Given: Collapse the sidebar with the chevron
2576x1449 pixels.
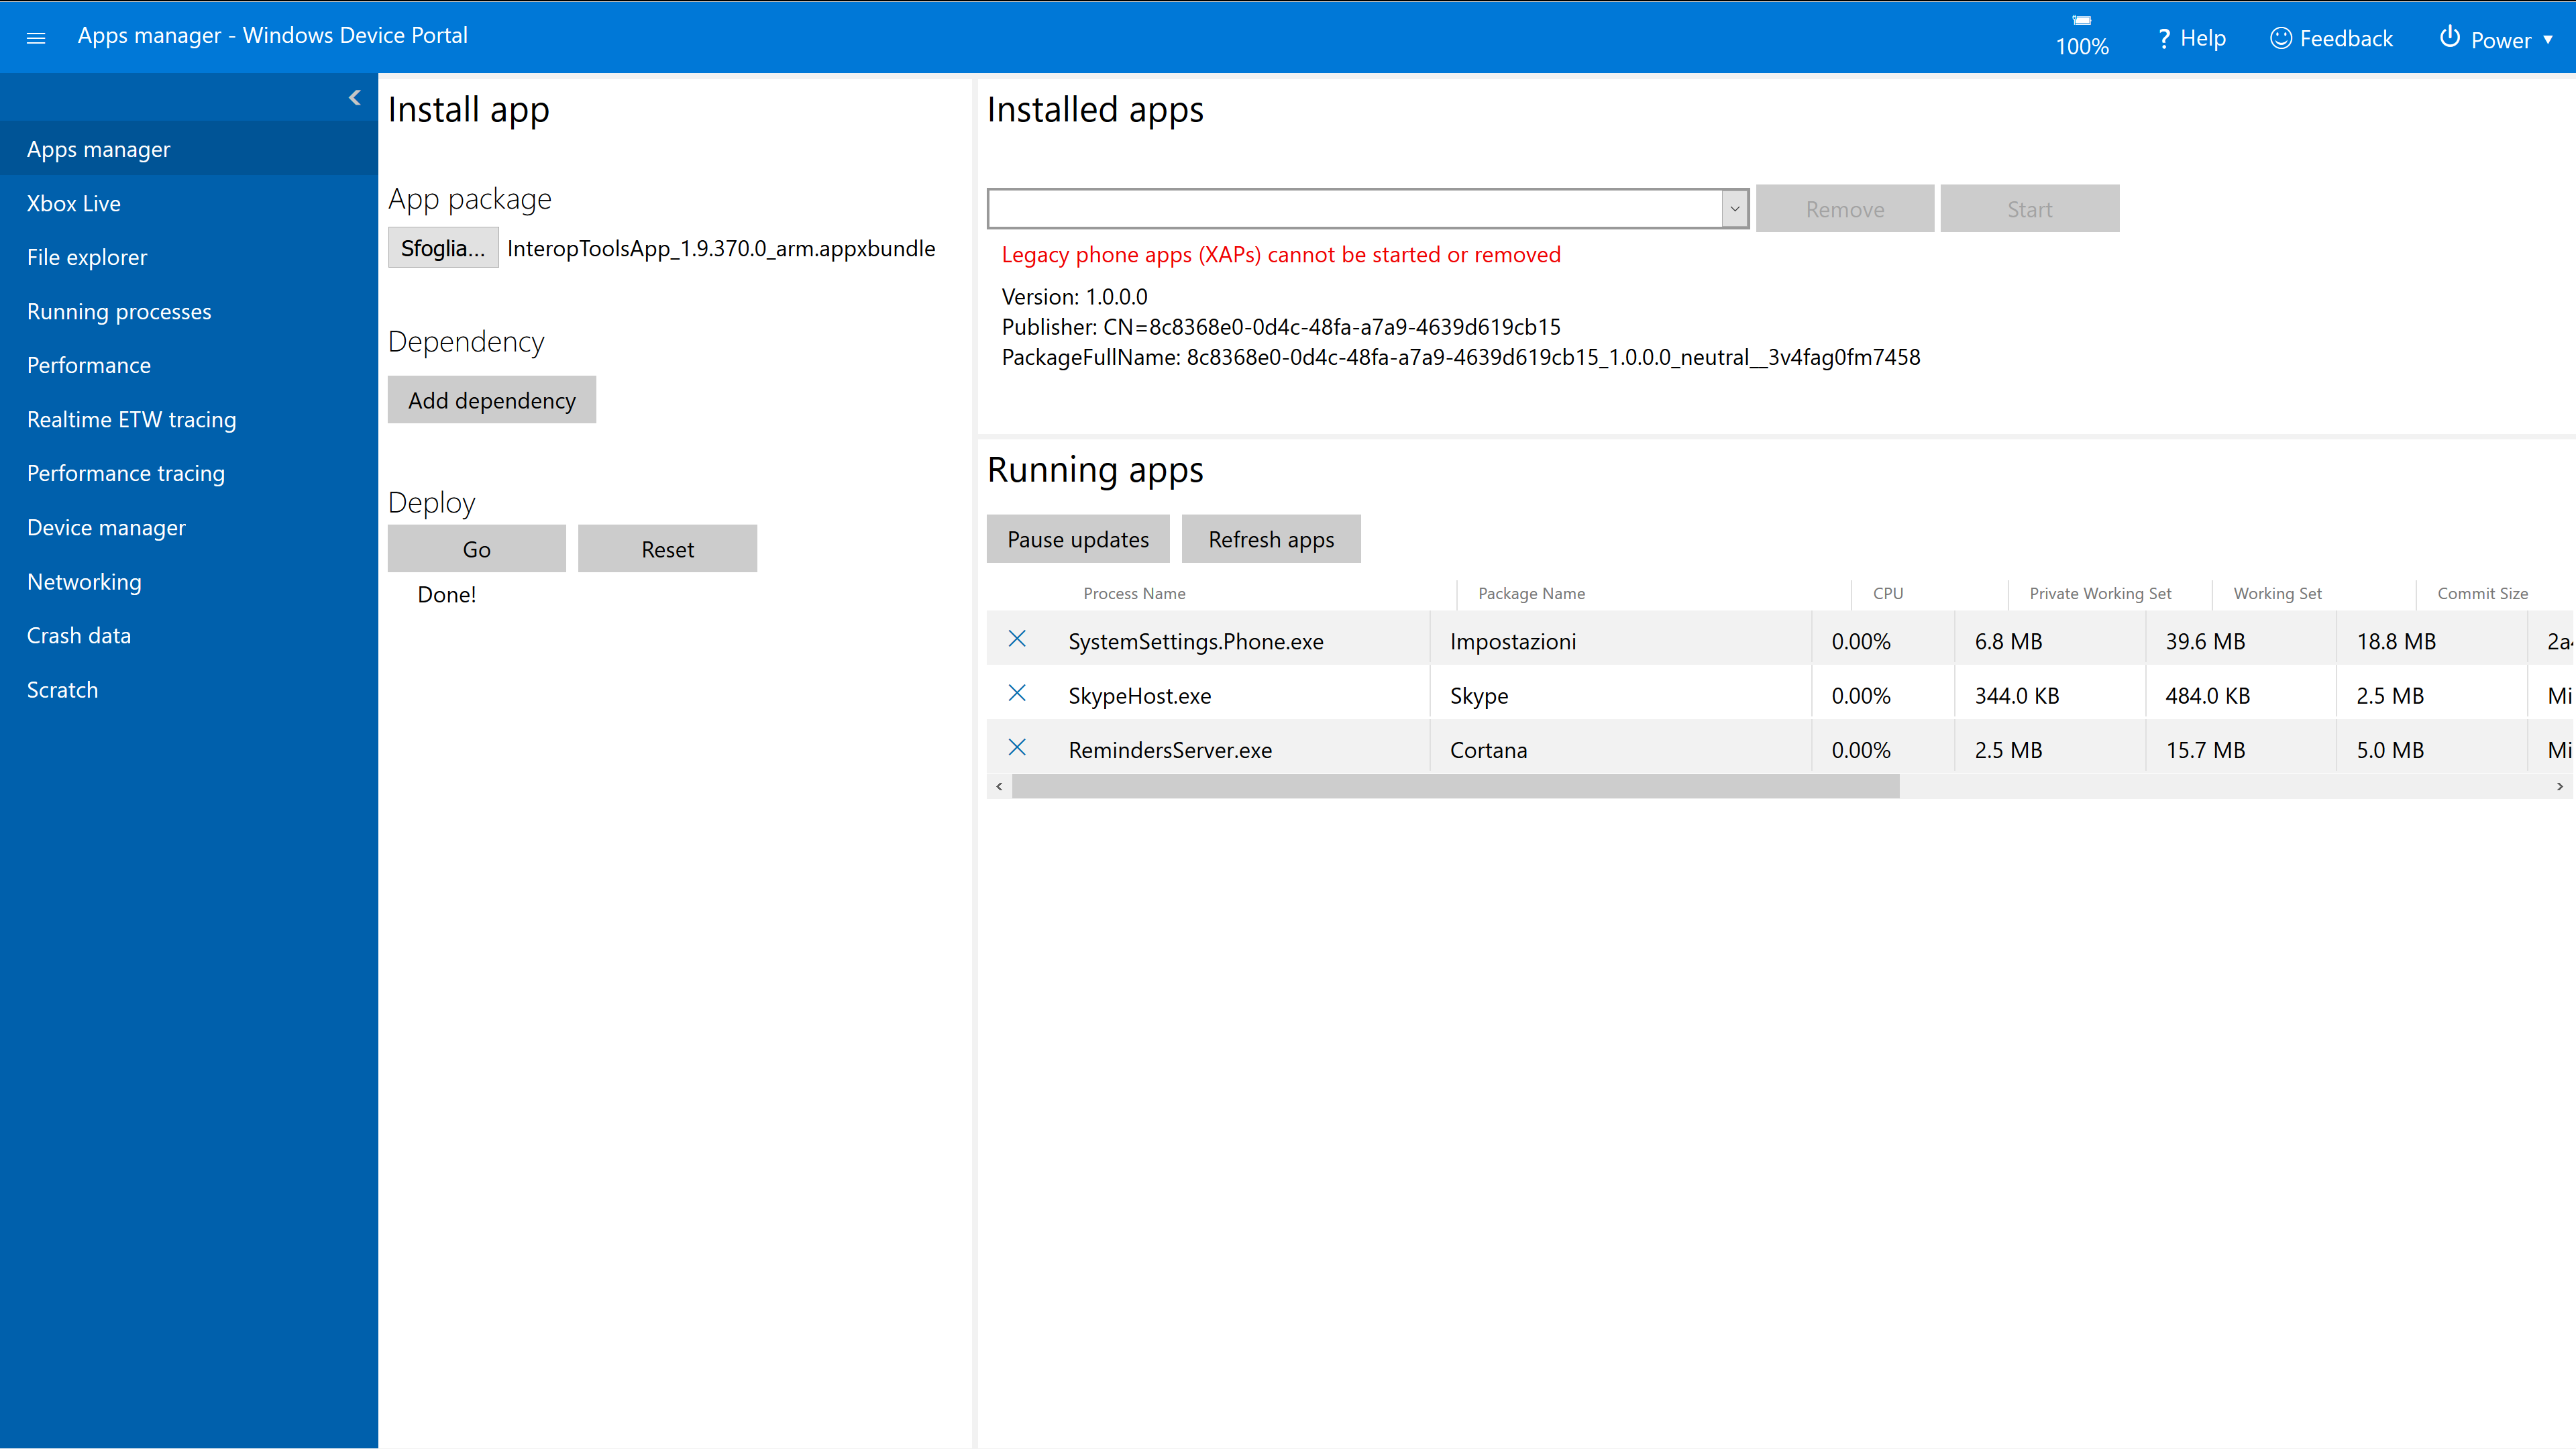Looking at the screenshot, I should [x=355, y=97].
